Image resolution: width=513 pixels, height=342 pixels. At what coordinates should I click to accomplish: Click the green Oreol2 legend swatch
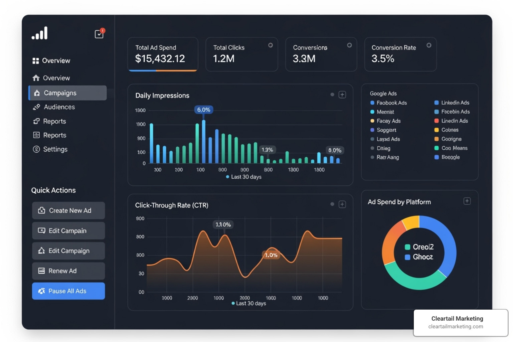pos(407,247)
